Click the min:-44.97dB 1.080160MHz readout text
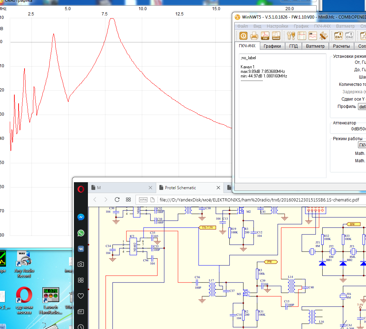The height and width of the screenshot is (329, 366). click(264, 76)
